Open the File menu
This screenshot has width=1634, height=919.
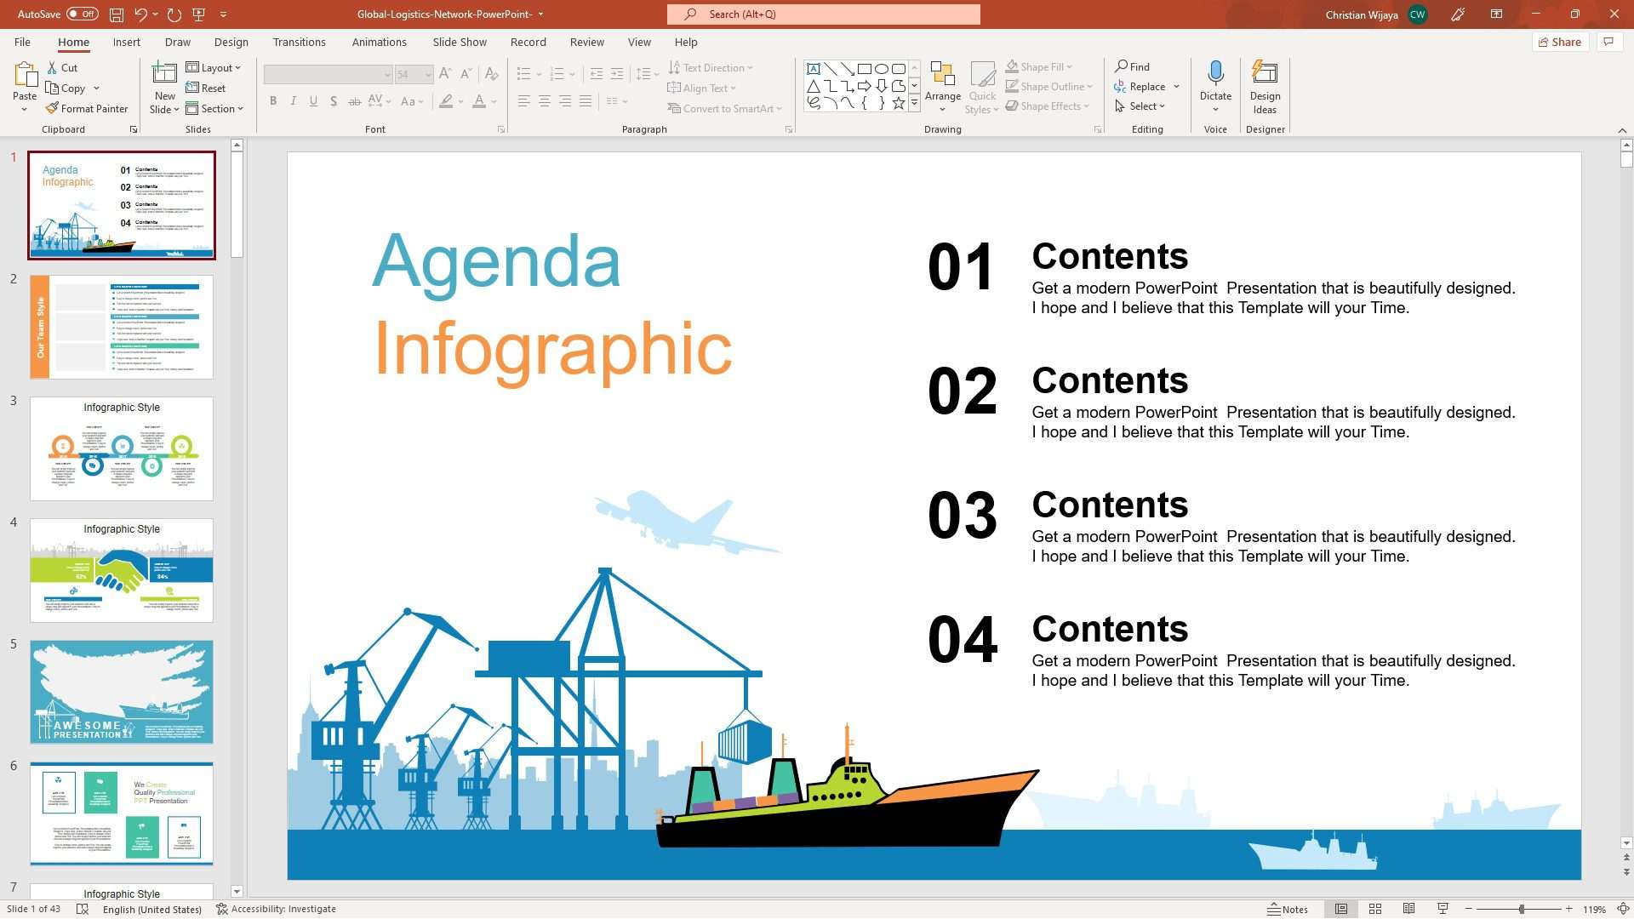pos(22,42)
